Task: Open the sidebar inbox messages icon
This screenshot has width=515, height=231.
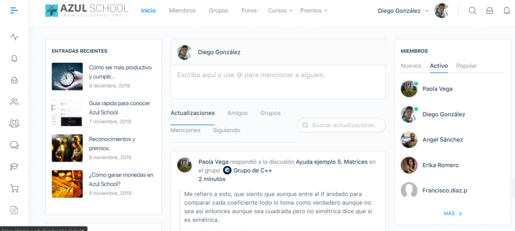Action: coord(14,80)
